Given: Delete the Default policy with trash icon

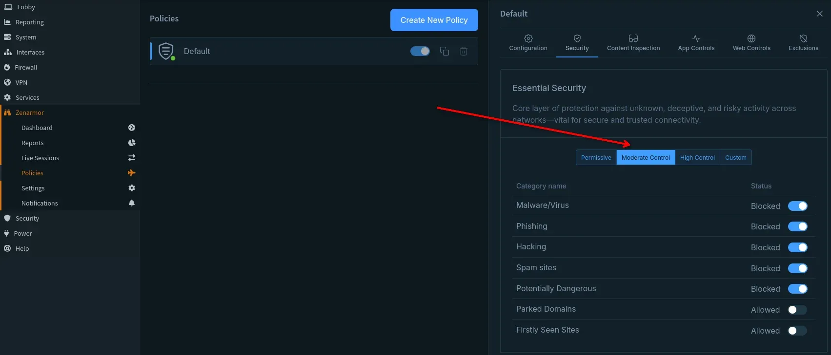Looking at the screenshot, I should pos(464,51).
